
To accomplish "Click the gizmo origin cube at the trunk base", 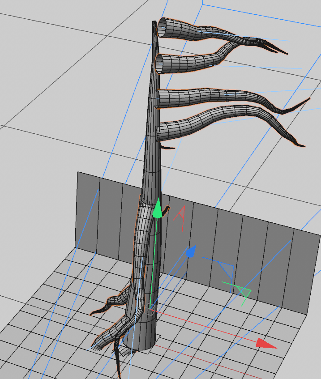I will (151, 310).
